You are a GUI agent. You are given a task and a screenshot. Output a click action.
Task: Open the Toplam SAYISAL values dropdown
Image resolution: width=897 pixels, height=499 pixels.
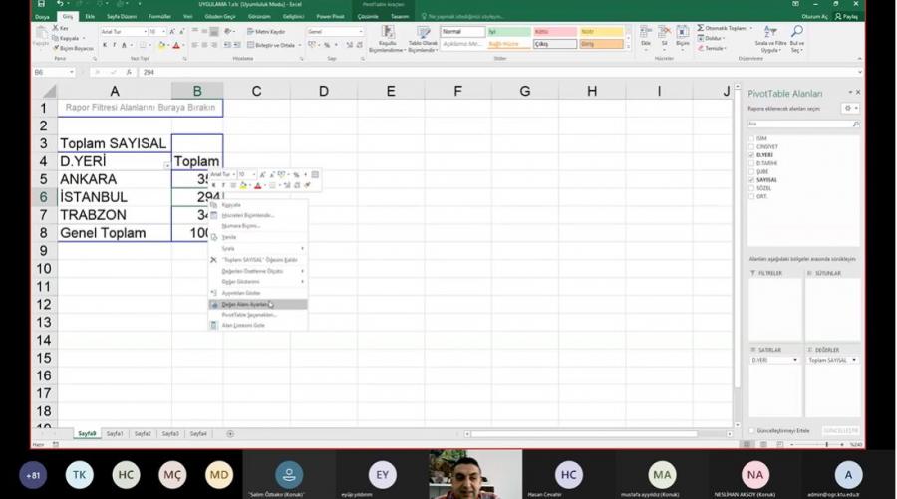(854, 360)
